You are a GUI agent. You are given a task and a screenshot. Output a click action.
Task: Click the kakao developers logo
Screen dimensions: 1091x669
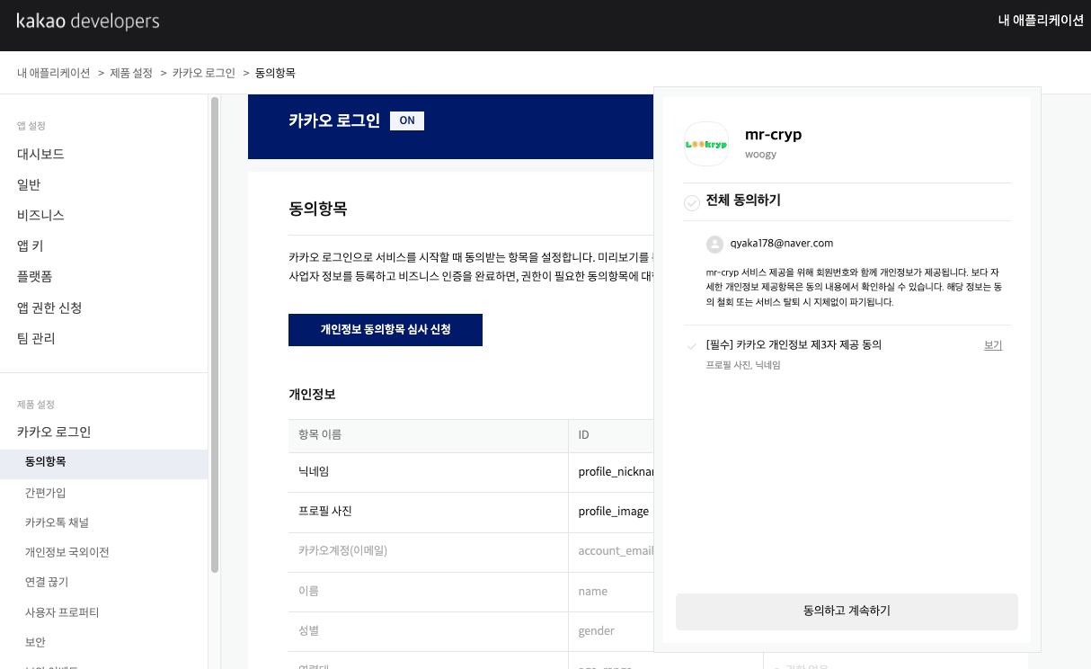tap(88, 21)
